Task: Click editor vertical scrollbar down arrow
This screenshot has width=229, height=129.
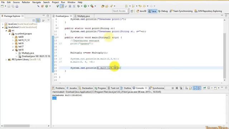Action: [225, 80]
